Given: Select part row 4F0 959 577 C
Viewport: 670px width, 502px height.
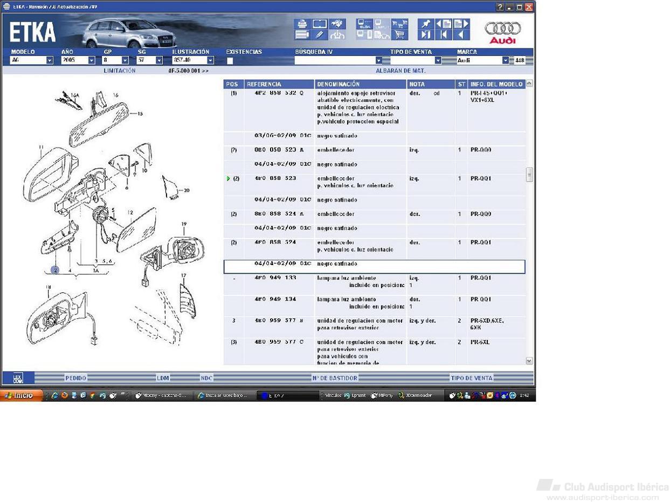Looking at the screenshot, I should (x=374, y=352).
